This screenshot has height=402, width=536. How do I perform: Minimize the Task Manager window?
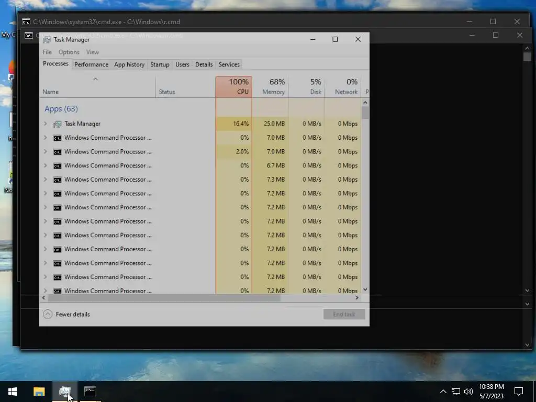[x=312, y=39]
